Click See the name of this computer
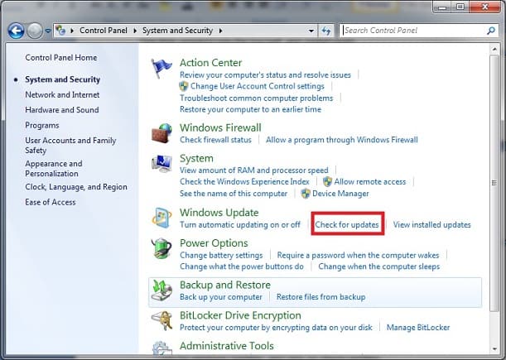The width and height of the screenshot is (506, 360). point(234,194)
